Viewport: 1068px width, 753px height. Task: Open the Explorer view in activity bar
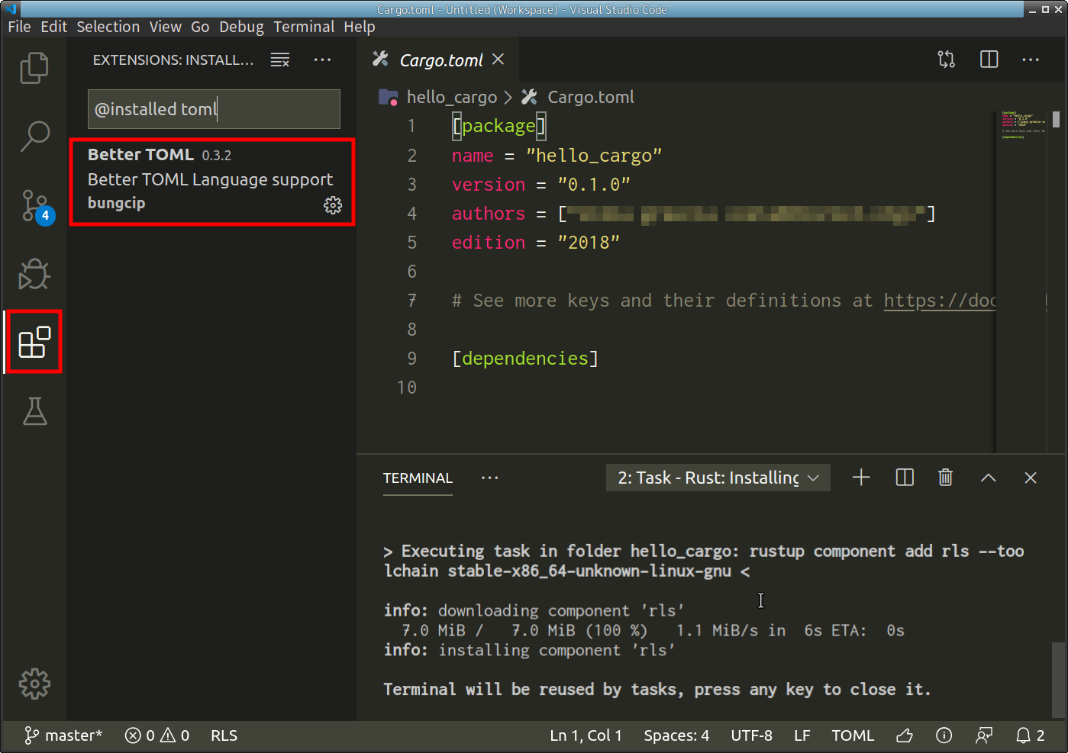pyautogui.click(x=34, y=68)
